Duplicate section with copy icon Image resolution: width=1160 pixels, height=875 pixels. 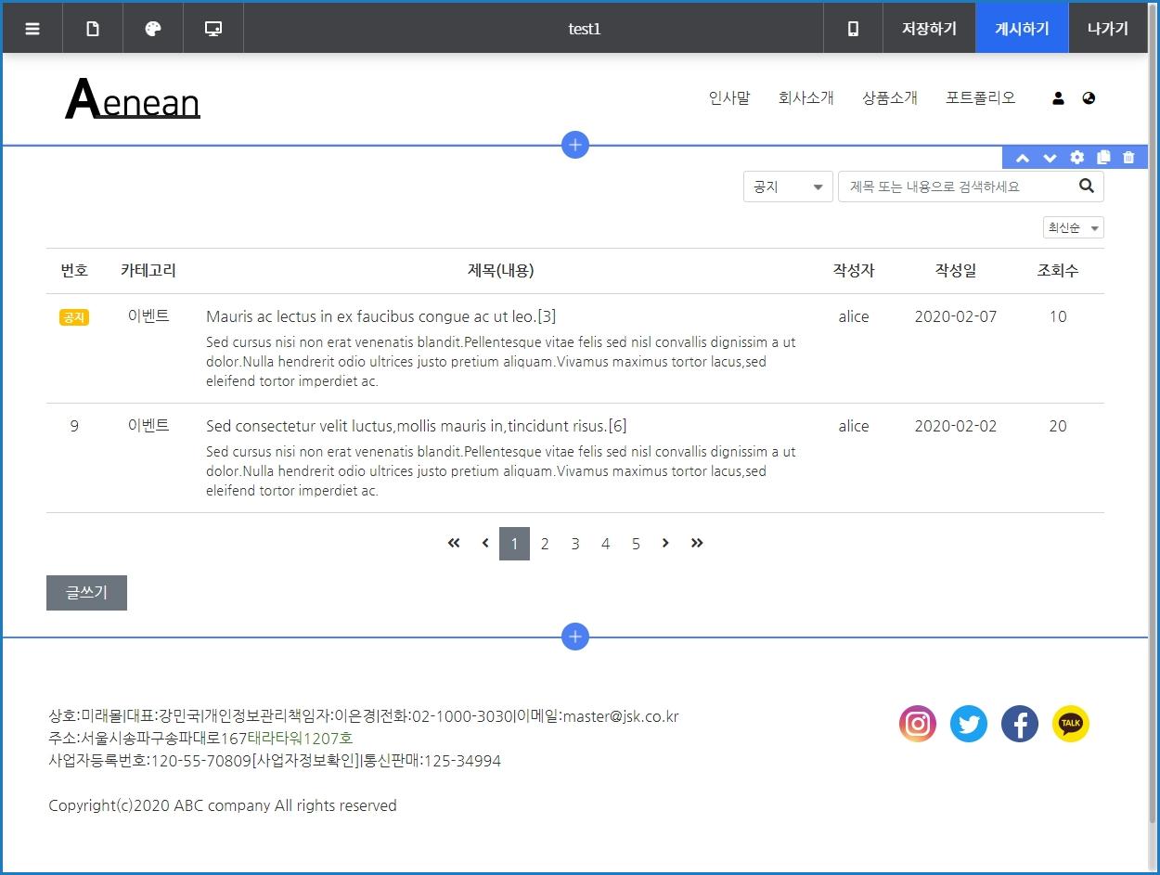point(1102,158)
